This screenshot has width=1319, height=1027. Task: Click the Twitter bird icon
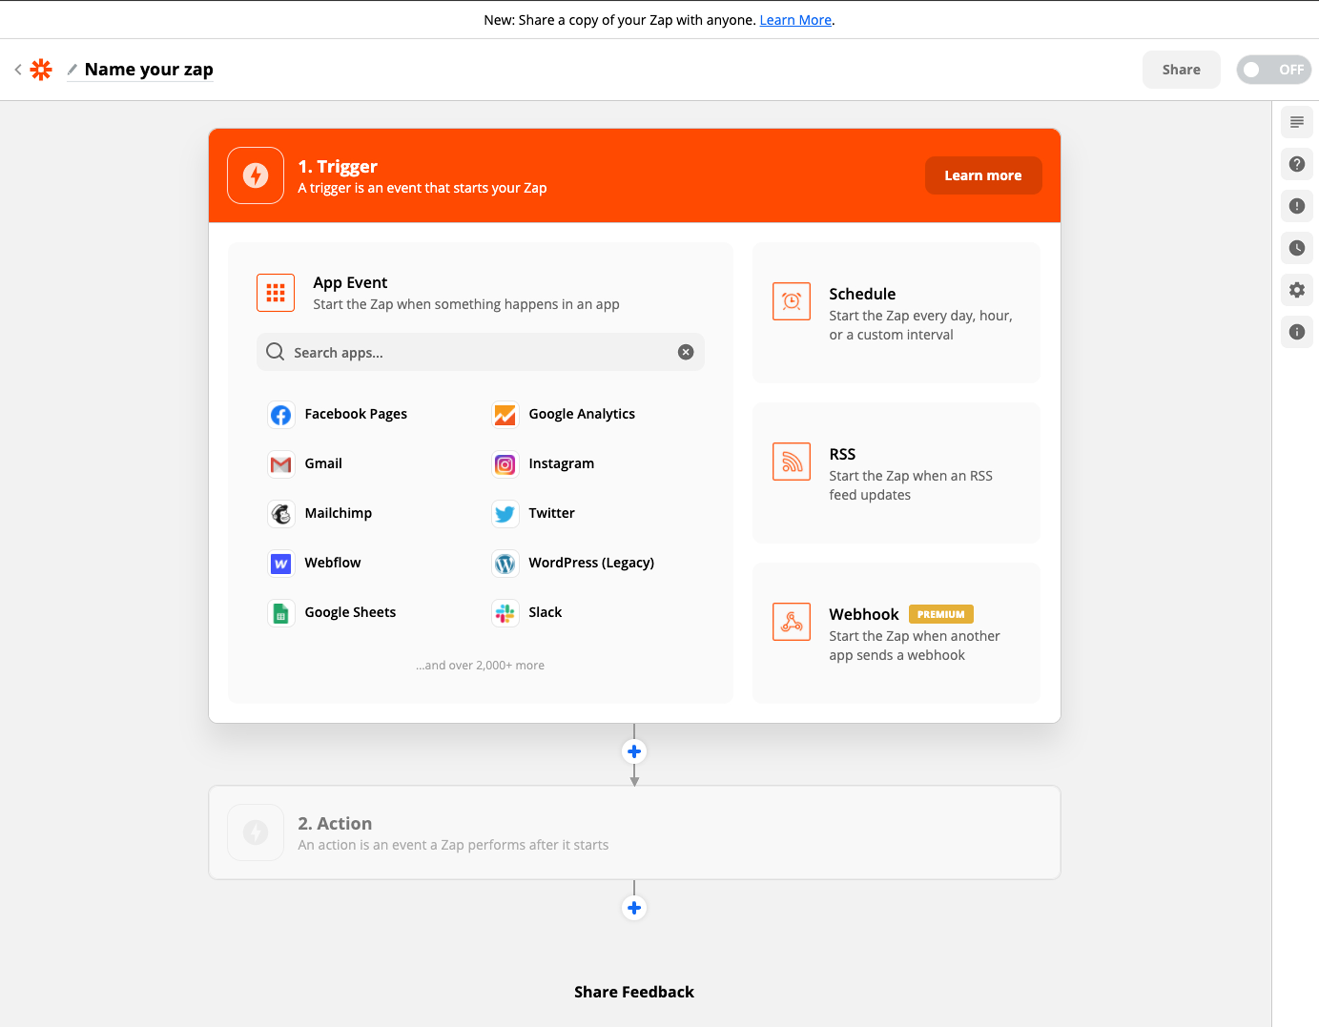pos(505,513)
